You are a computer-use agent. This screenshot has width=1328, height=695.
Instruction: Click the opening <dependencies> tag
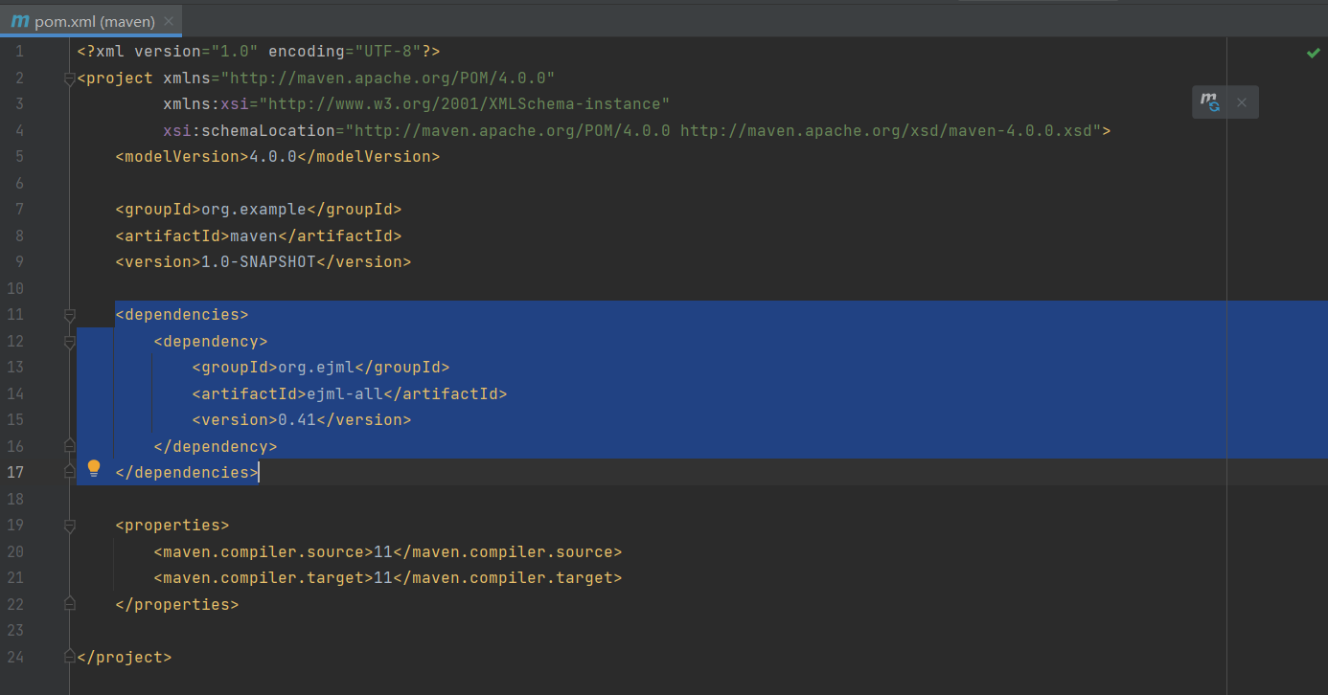pyautogui.click(x=182, y=314)
